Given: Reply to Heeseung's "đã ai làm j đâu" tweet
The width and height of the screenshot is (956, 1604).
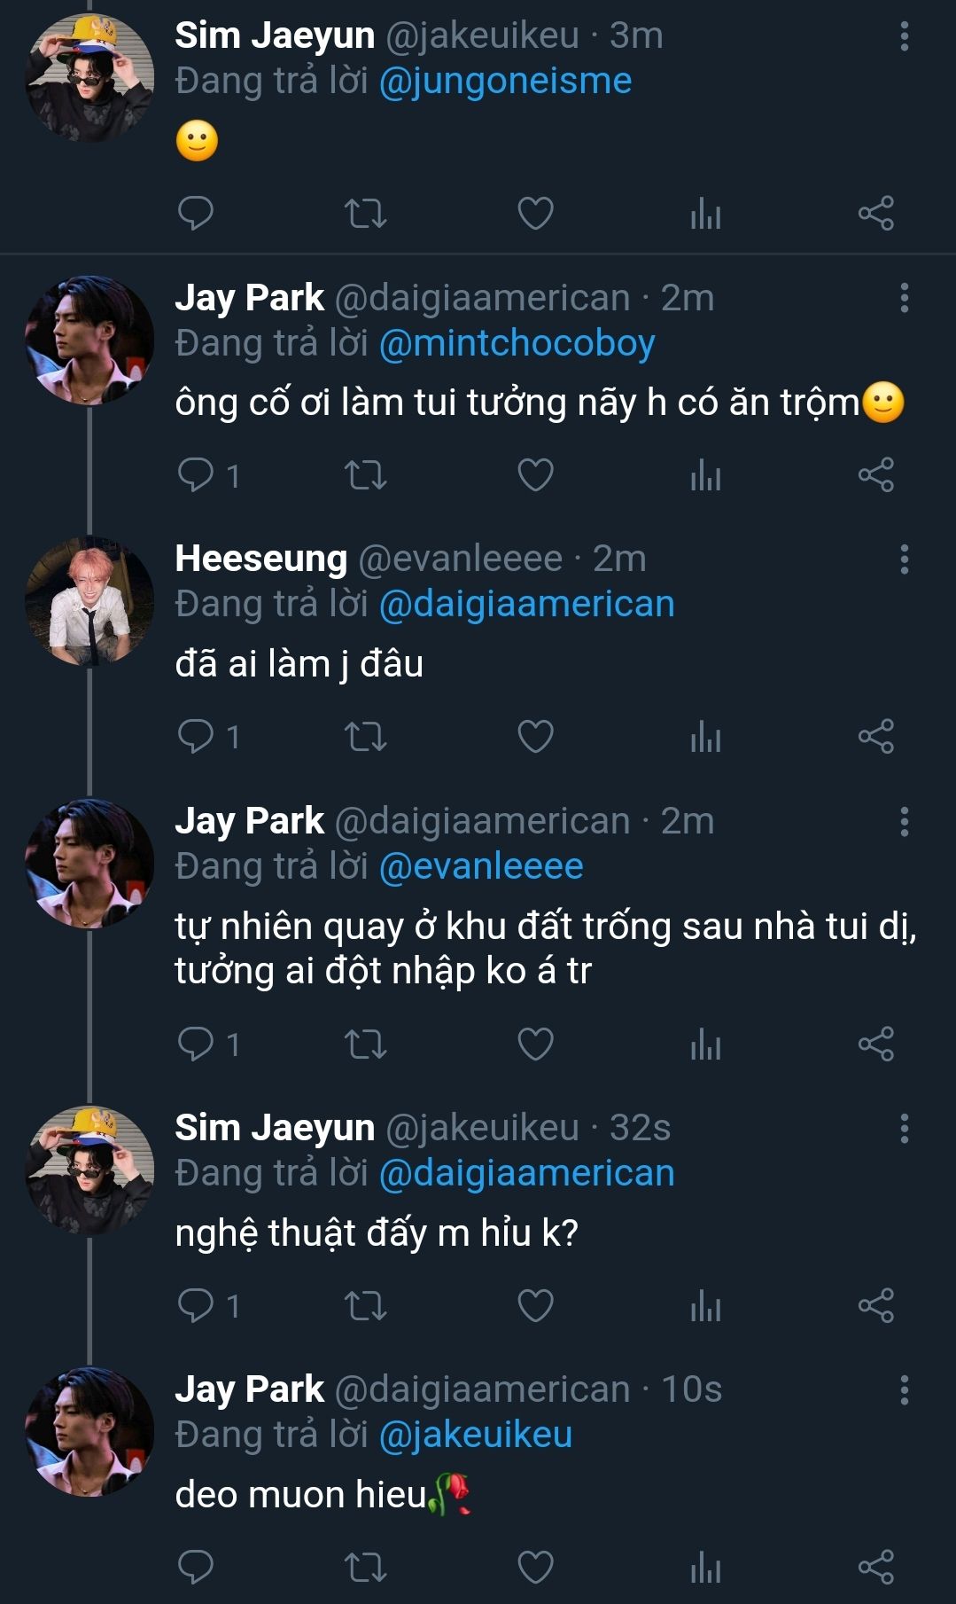Looking at the screenshot, I should pyautogui.click(x=196, y=737).
